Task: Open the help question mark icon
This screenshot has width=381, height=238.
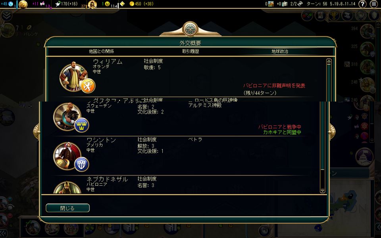Action: pyautogui.click(x=362, y=4)
